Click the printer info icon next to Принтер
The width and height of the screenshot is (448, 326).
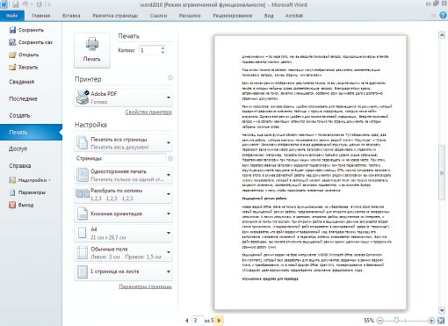point(170,77)
